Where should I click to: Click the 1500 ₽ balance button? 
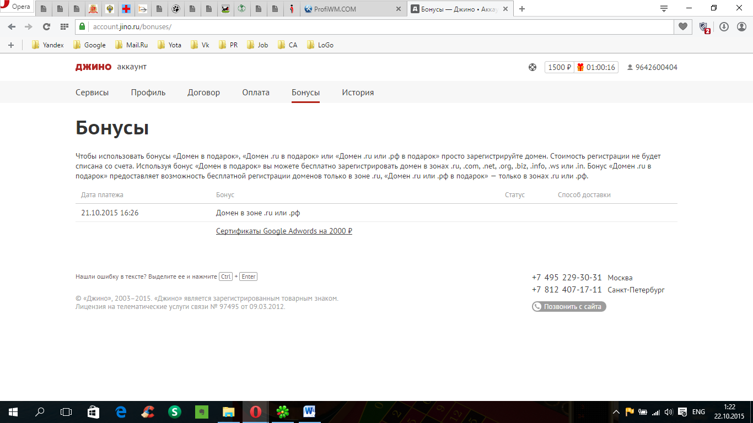pos(559,67)
